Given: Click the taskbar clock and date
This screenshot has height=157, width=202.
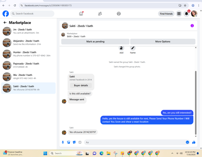Looking at the screenshot, I should (190, 153).
